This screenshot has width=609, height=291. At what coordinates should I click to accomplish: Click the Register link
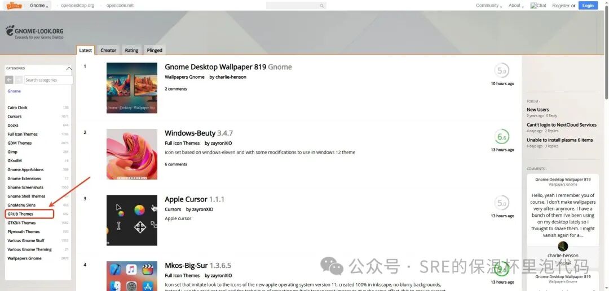(x=561, y=6)
